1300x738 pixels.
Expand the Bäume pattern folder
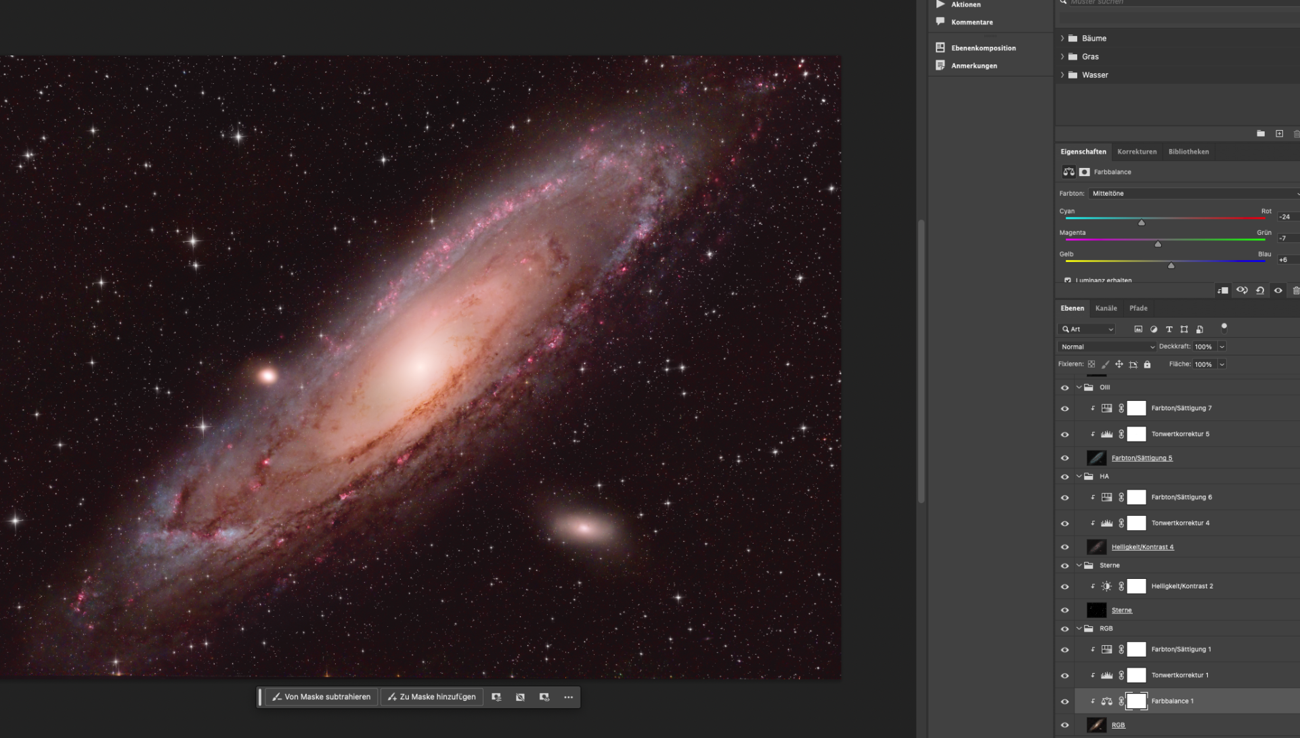[1062, 39]
